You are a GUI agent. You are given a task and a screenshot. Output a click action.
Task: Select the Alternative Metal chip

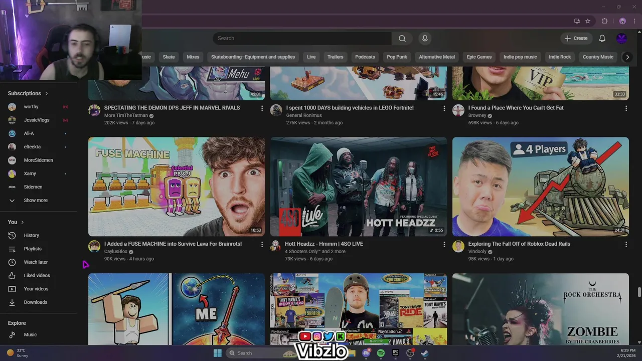pos(437,57)
